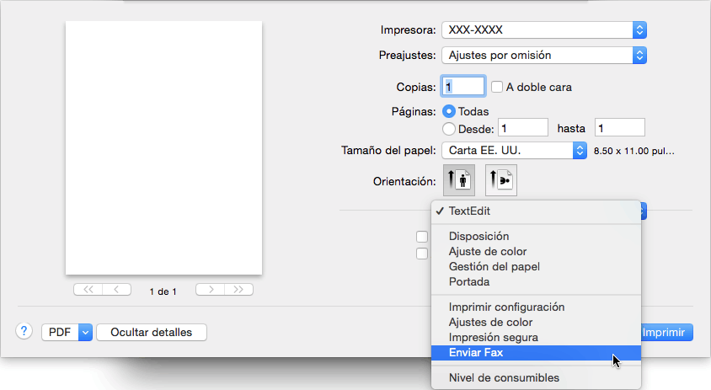
Task: Toggle the upper checkbox beside the popup menu
Action: point(422,237)
